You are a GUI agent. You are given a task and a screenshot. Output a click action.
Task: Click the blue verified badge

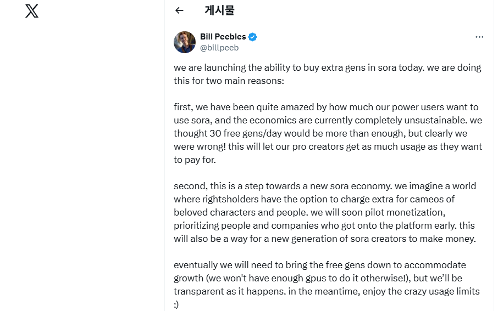point(253,37)
